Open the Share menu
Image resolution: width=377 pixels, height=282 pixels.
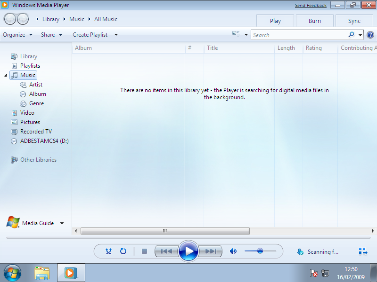tap(51, 35)
